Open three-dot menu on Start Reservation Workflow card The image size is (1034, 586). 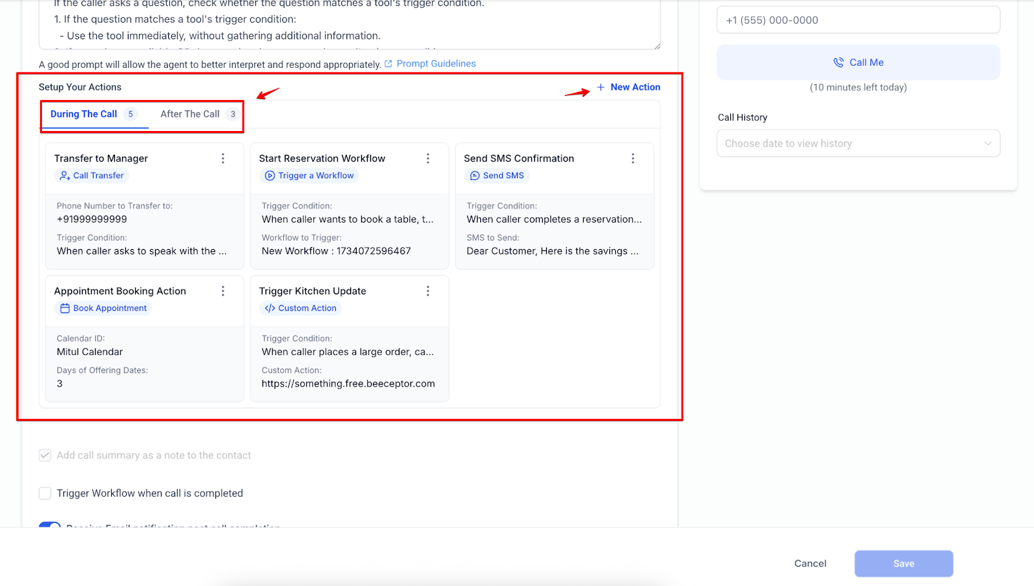428,159
